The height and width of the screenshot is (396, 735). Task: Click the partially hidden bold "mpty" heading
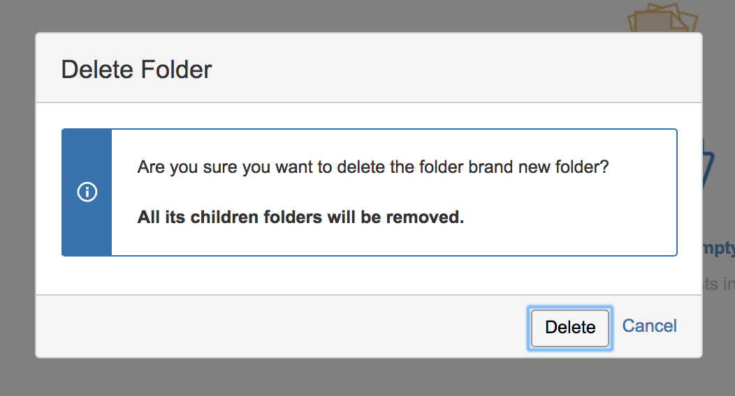point(719,248)
